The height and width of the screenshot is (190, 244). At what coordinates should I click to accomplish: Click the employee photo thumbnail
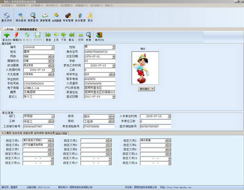pyautogui.click(x=145, y=68)
